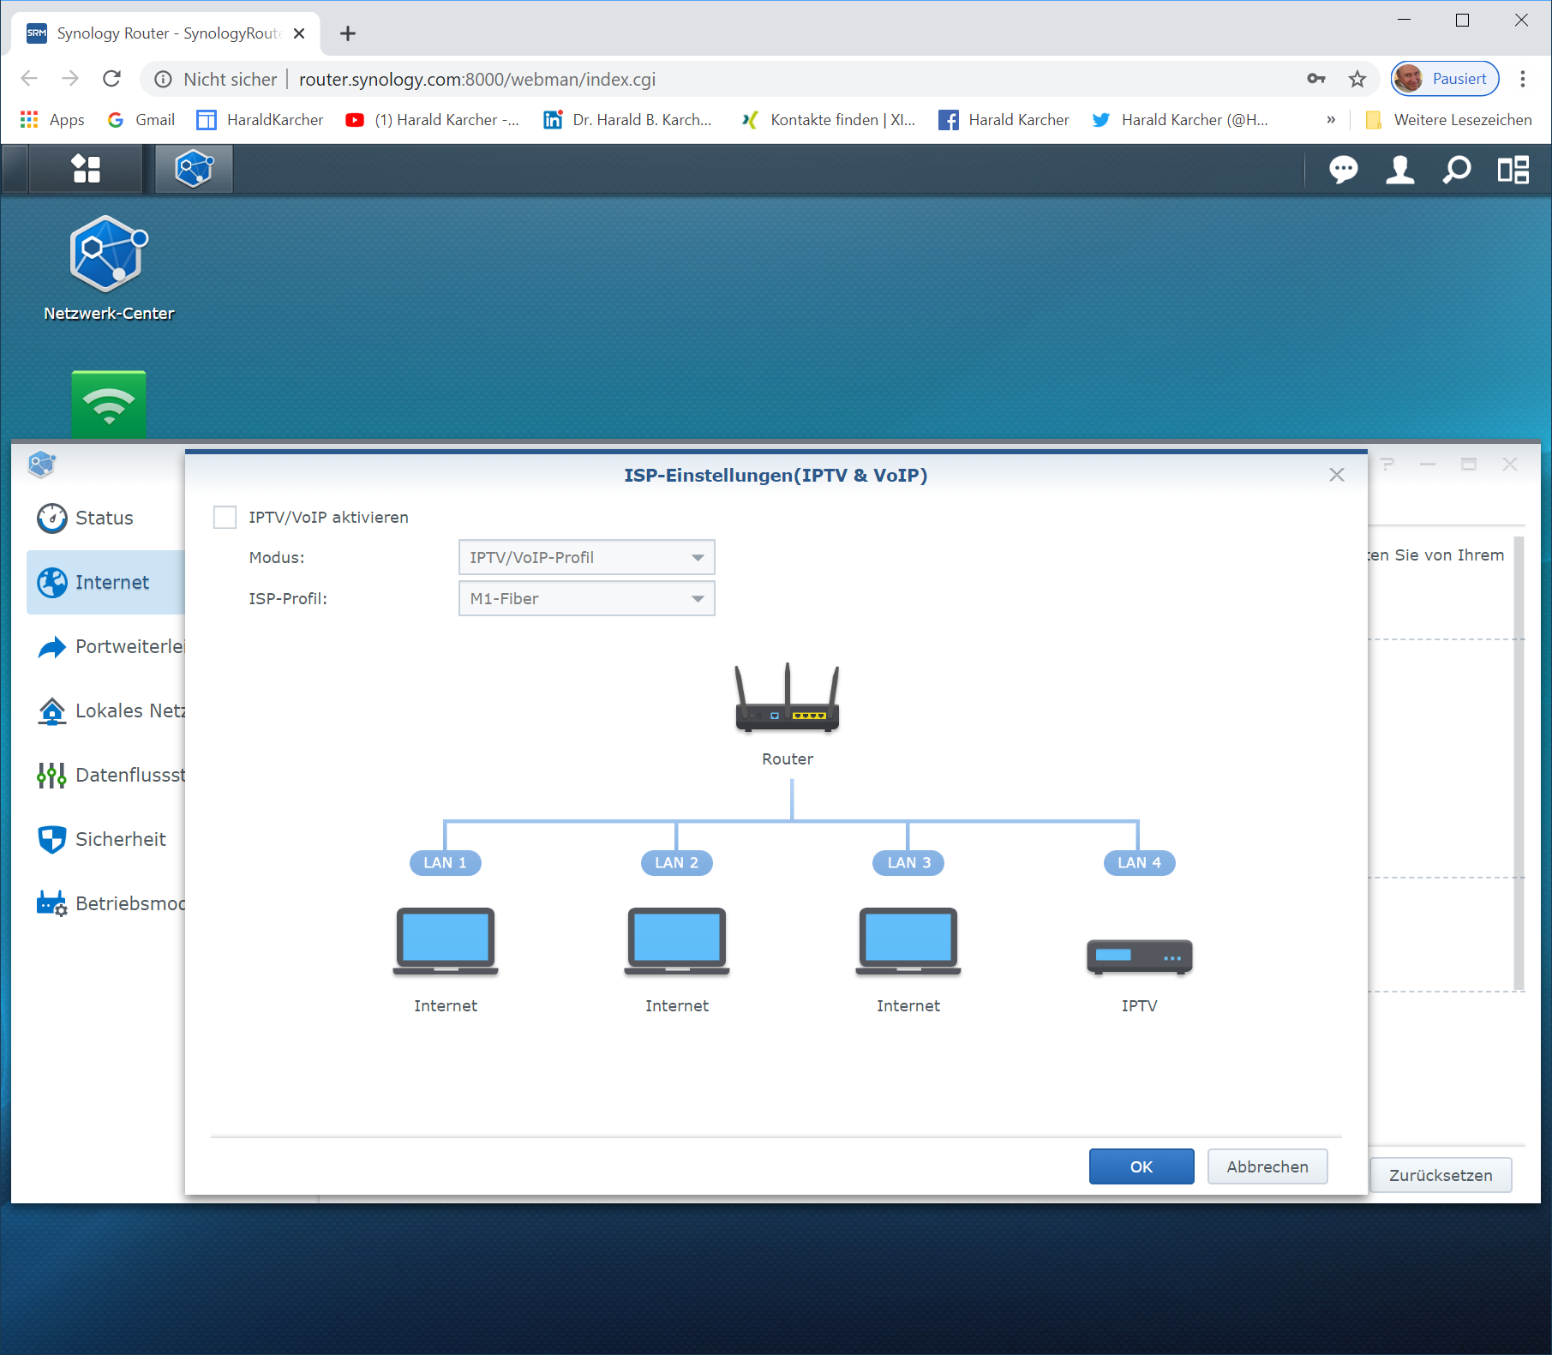Select Sicherheit in the sidebar
Screen dimensions: 1552x1355
120,840
